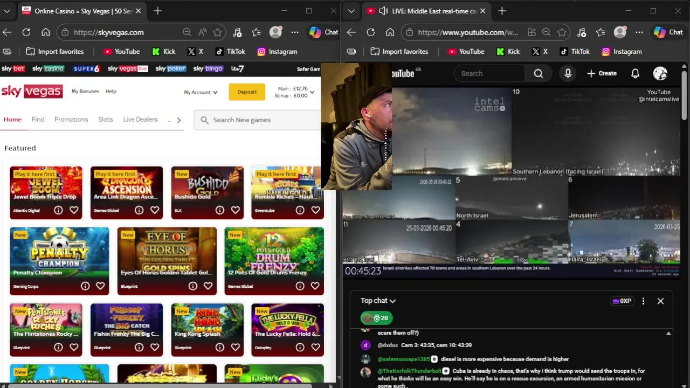This screenshot has width=690, height=388.
Task: Favorite 12 Pots Of Gold Drums Frenzy
Action: pyautogui.click(x=315, y=286)
